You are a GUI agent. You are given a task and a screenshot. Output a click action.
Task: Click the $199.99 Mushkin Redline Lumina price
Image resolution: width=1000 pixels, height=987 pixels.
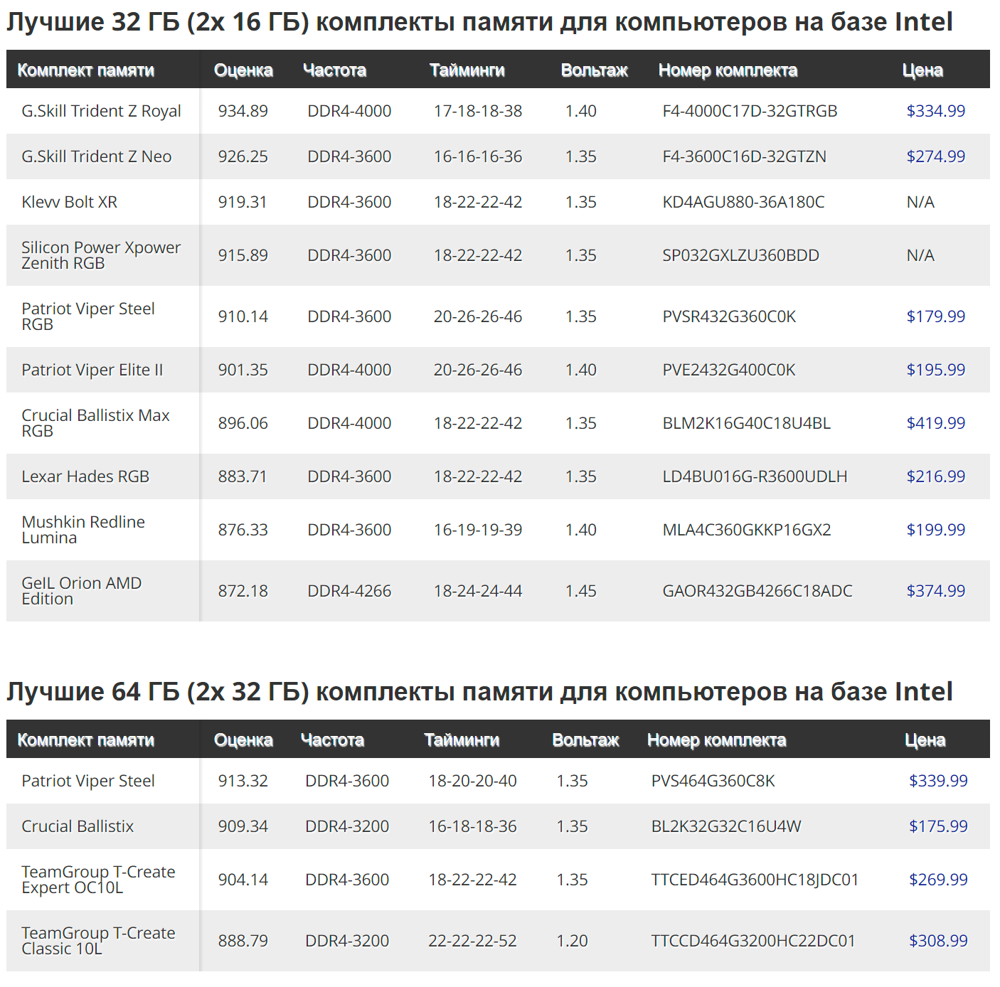click(x=935, y=530)
